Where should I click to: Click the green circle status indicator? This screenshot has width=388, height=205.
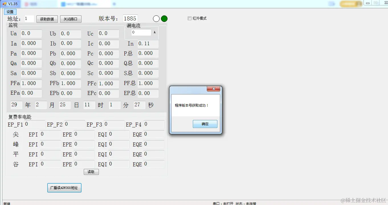tap(164, 19)
